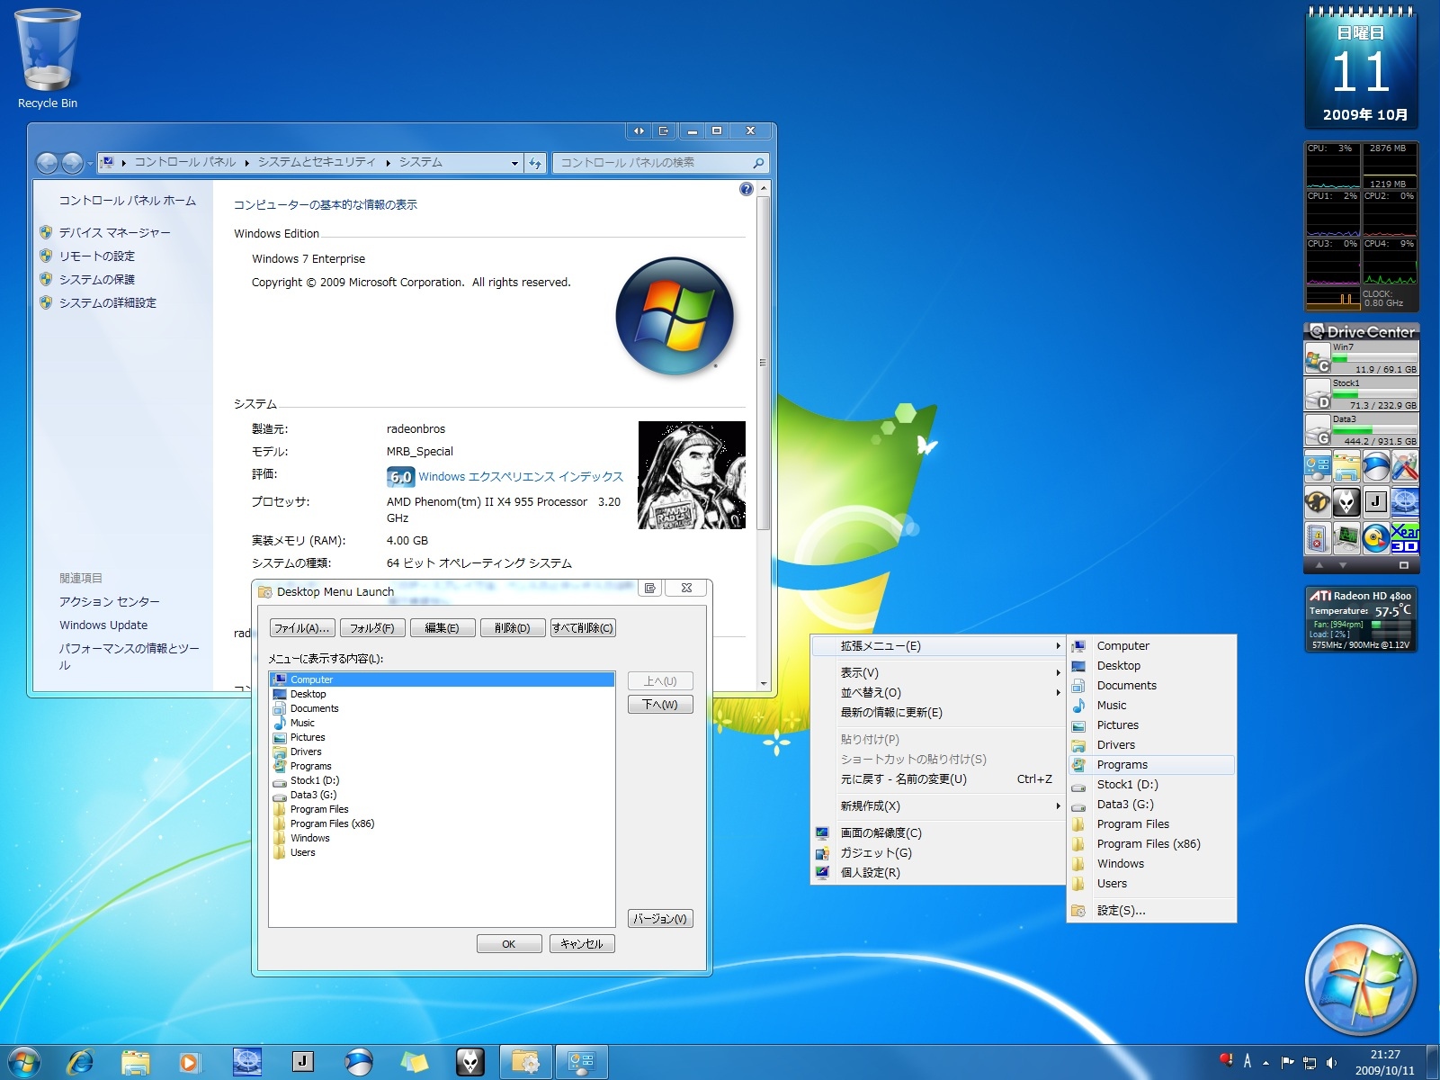Click the Windows Start orb

point(23,1062)
